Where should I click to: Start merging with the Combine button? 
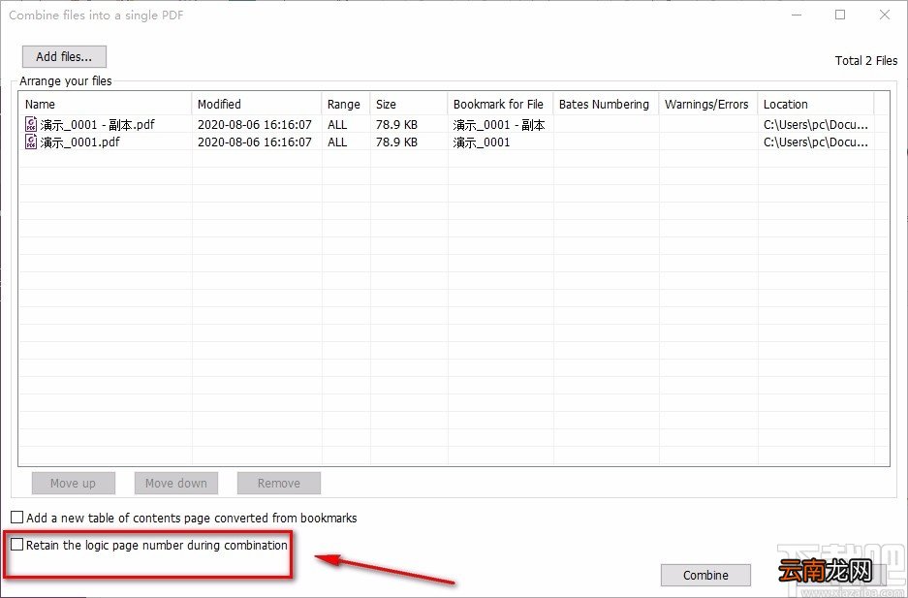(705, 575)
